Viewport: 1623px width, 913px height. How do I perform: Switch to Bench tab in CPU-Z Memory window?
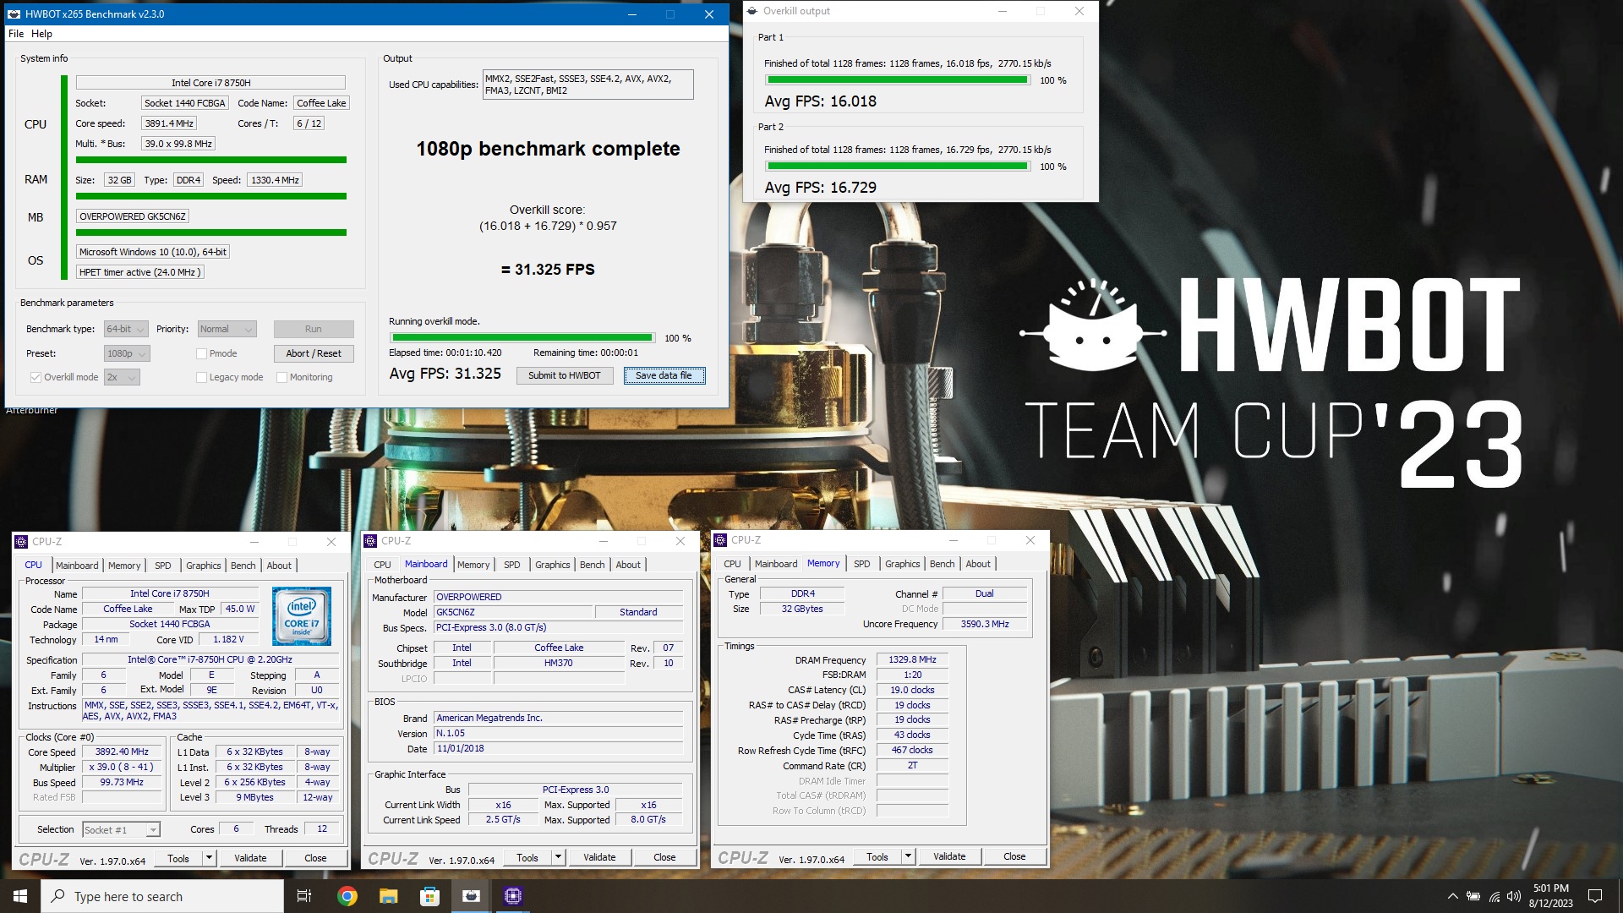[x=943, y=564]
